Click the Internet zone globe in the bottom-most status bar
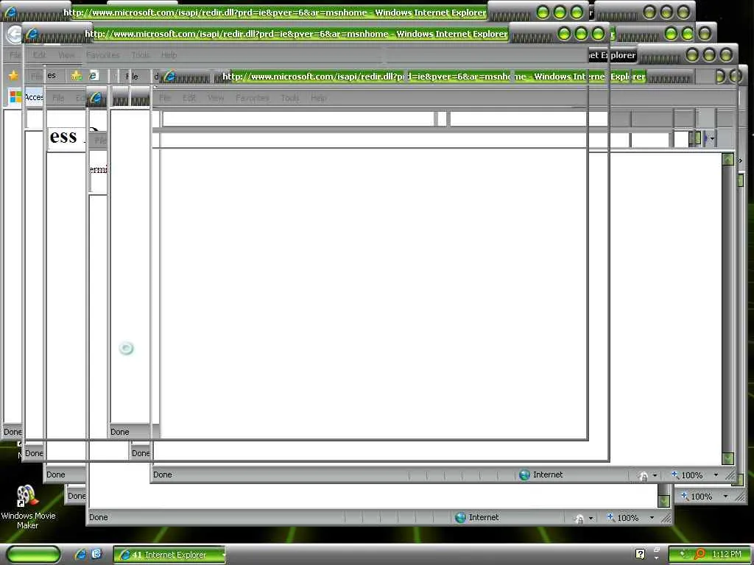 [460, 517]
